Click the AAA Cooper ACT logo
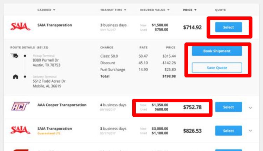 tap(20, 106)
